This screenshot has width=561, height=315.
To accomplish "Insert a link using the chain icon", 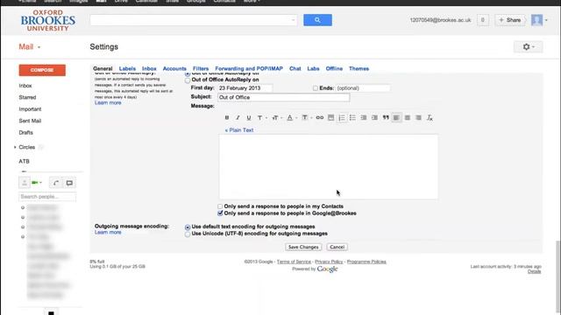I will click(320, 117).
